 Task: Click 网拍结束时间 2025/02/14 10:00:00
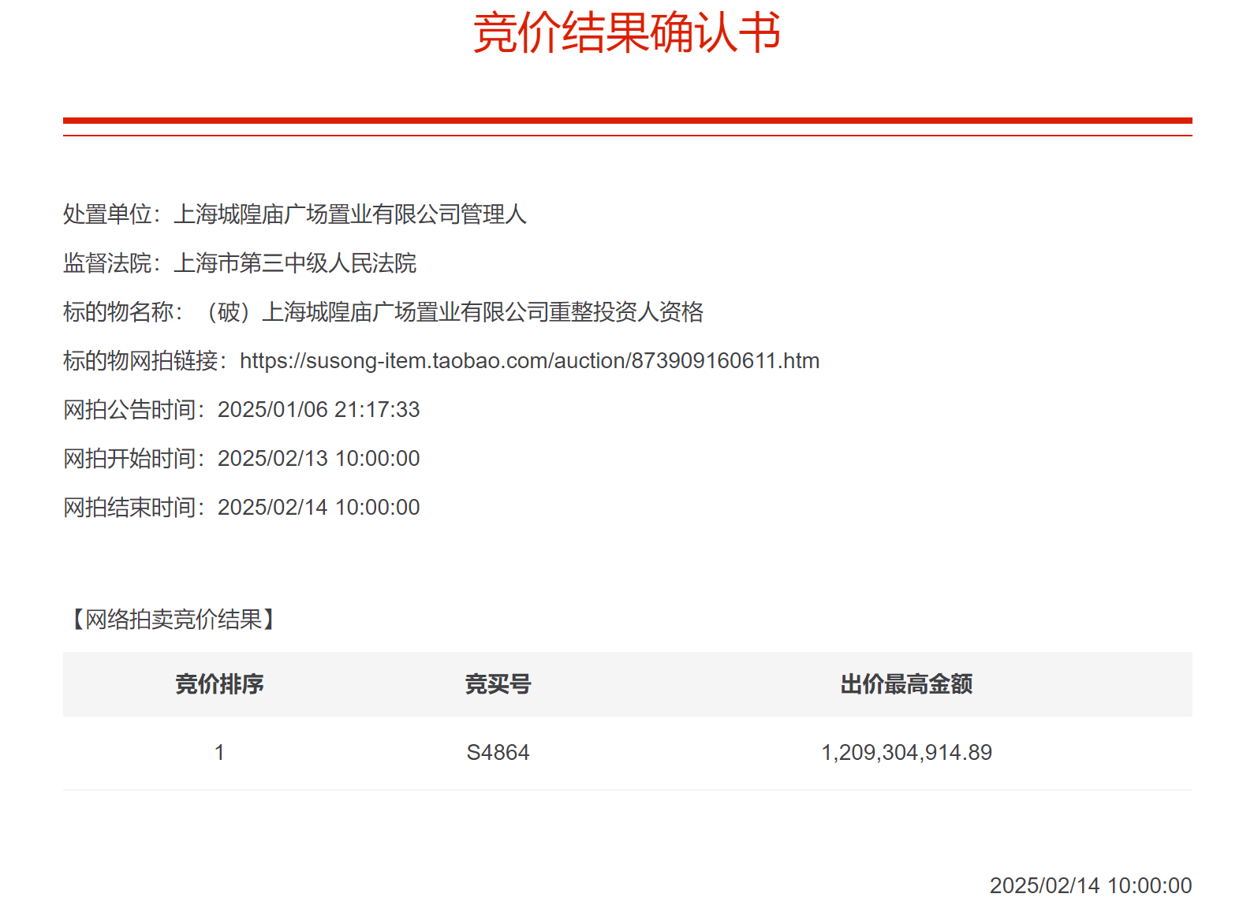(241, 508)
